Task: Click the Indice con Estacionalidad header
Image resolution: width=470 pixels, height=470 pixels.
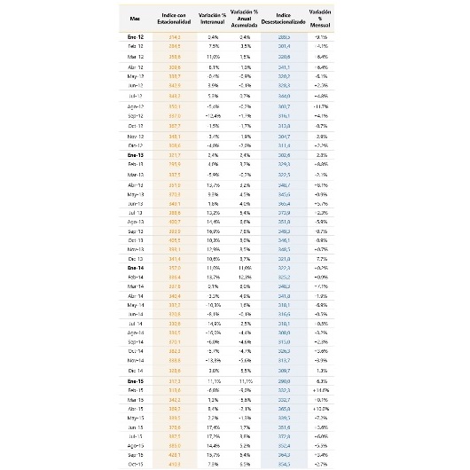Action: [174, 19]
